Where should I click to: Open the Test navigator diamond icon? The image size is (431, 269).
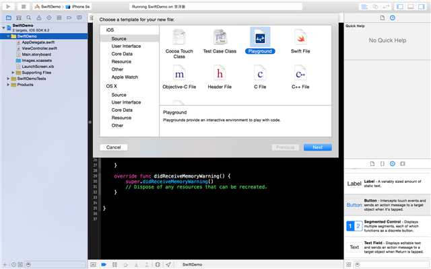(49, 18)
